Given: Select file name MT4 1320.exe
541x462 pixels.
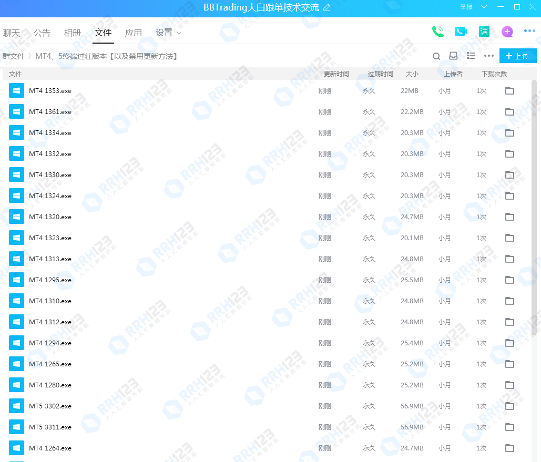Looking at the screenshot, I should click(50, 217).
